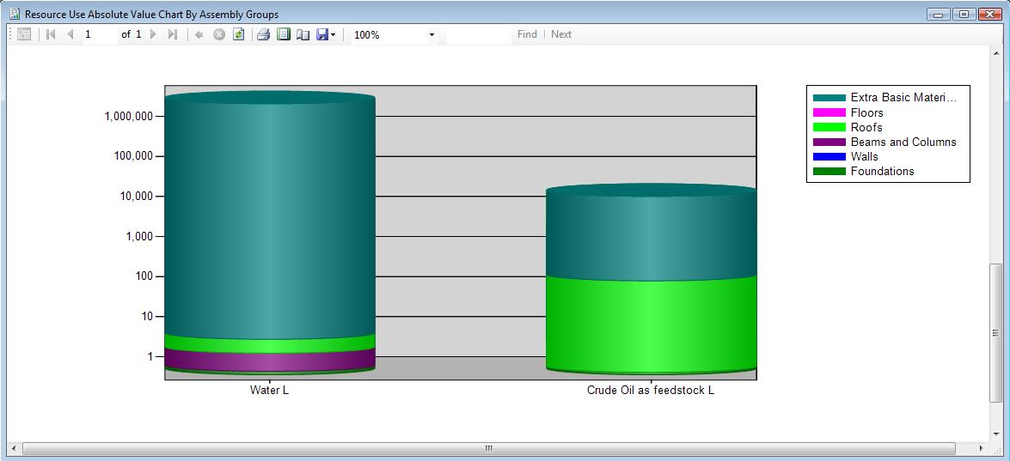The width and height of the screenshot is (1010, 461).
Task: Click the report window title icon
Action: pyautogui.click(x=15, y=14)
